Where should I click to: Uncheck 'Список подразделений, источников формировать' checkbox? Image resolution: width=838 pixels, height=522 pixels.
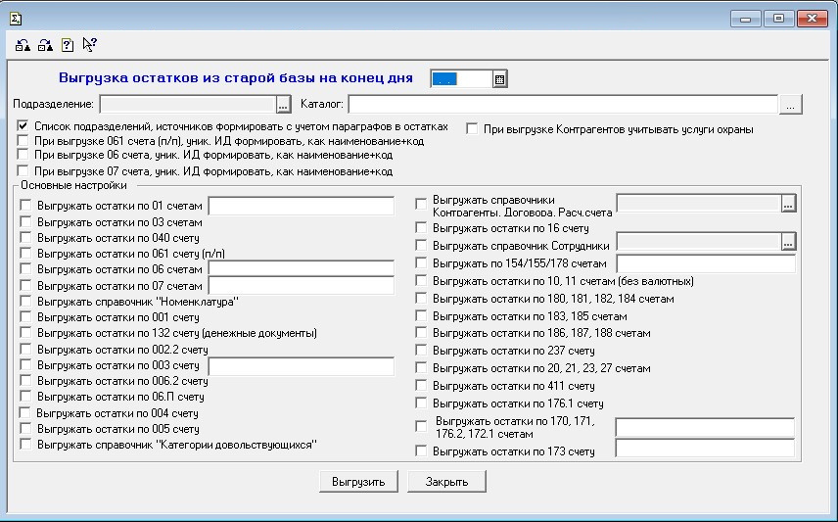point(23,126)
